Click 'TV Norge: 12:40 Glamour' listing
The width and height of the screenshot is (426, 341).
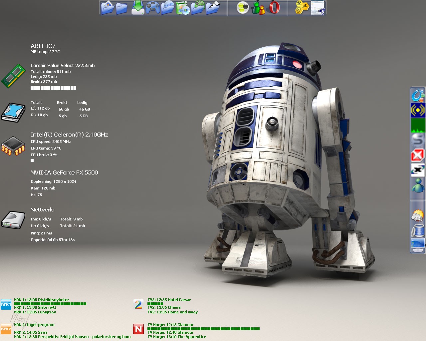[170, 332]
